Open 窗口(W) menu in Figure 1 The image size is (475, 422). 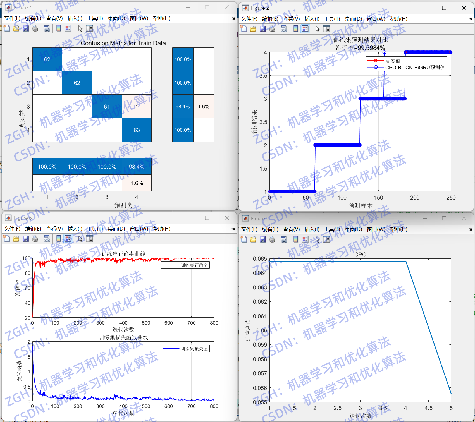tap(376, 229)
